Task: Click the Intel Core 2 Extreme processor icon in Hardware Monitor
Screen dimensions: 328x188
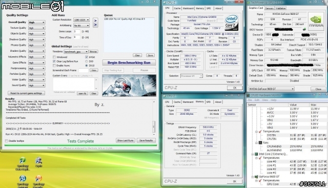Action: [x=256, y=154]
